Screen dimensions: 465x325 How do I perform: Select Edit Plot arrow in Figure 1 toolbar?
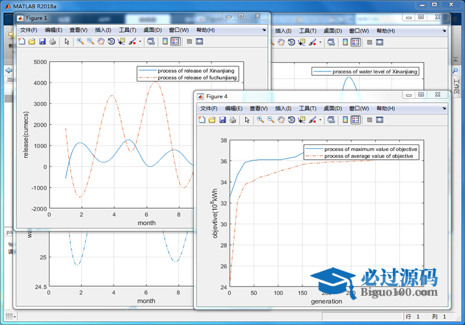point(67,42)
